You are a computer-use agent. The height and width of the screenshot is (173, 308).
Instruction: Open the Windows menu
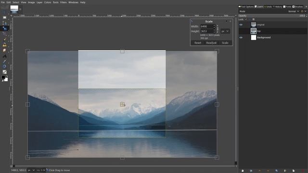(73, 2)
